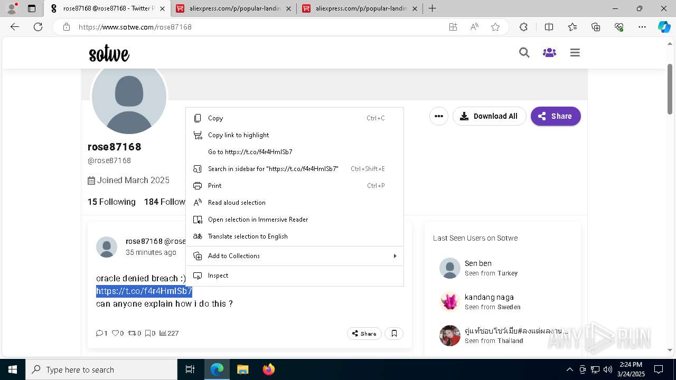
Task: Click the Browser essentials heart icon
Action: click(x=619, y=27)
